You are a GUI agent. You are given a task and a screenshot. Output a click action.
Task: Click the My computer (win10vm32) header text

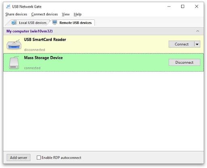30,31
